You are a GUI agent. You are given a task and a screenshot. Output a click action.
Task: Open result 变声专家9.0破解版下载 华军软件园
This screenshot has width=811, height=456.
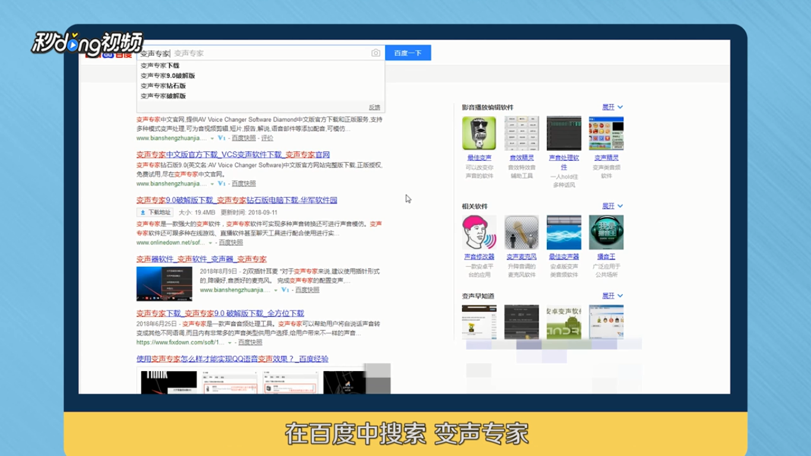coord(237,200)
